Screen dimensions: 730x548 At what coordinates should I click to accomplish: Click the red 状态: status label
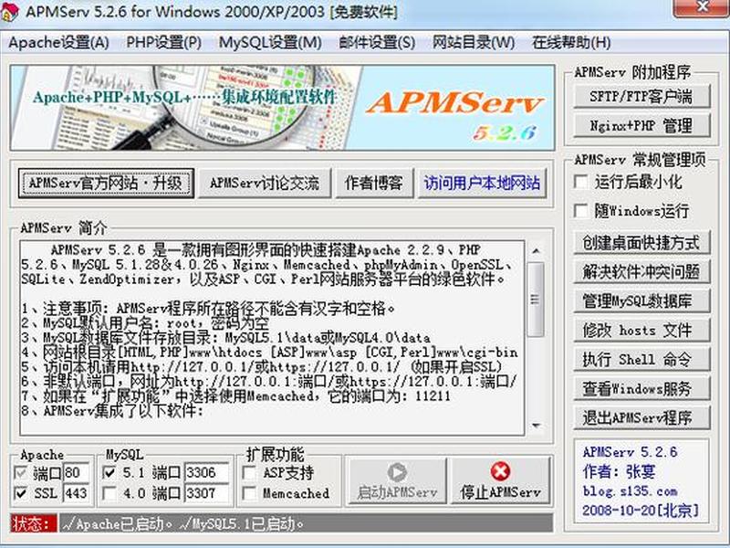33,523
